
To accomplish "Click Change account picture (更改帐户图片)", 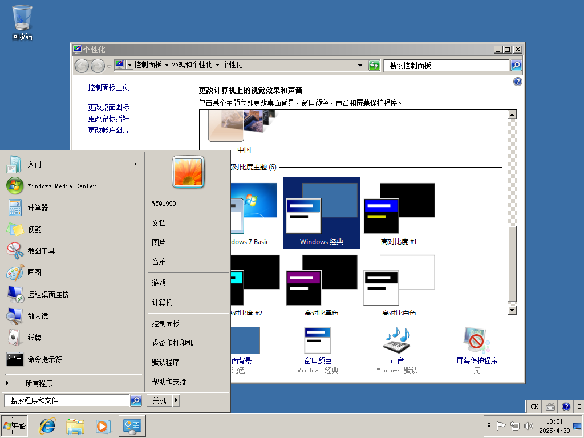I will 108,130.
